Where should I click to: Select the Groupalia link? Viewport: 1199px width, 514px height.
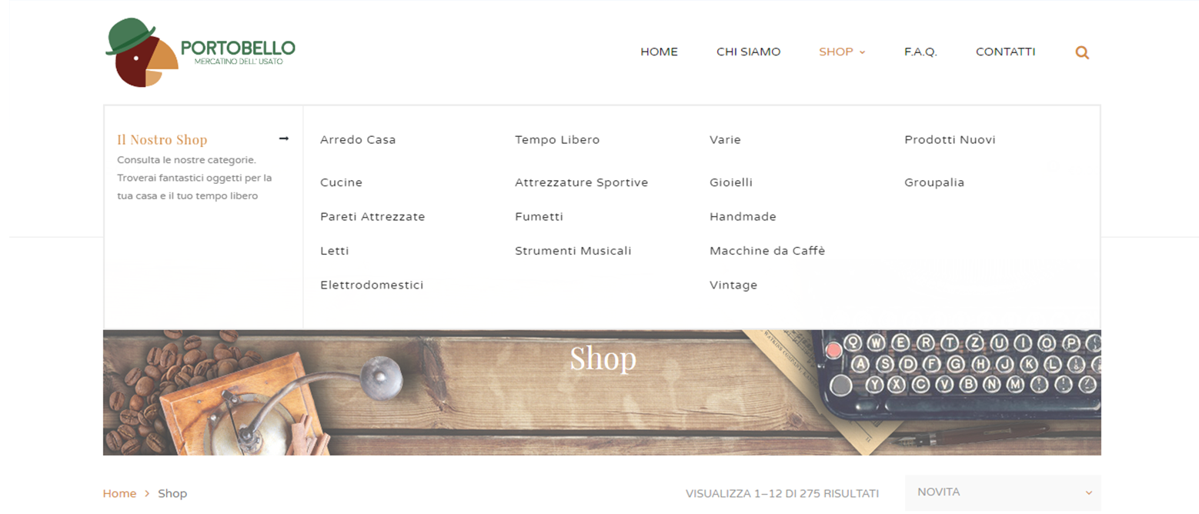point(934,183)
